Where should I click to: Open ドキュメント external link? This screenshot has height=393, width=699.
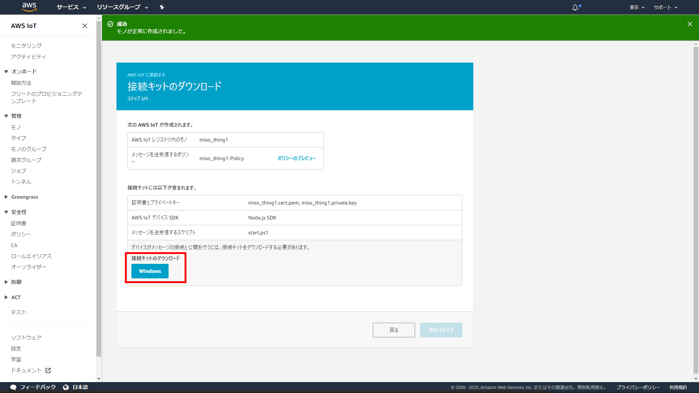coord(31,370)
